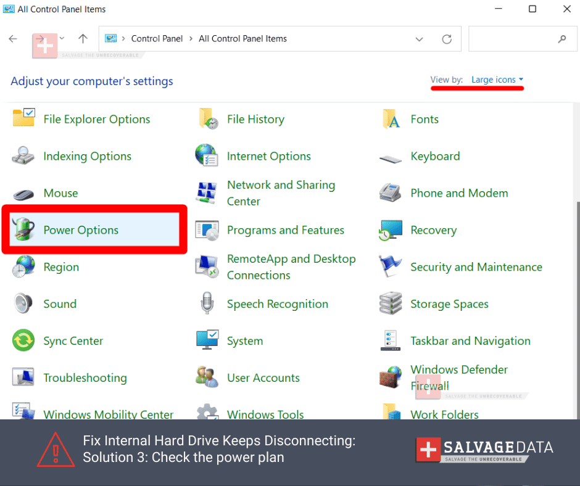Open the Speech Recognition link
580x486 pixels.
click(x=278, y=304)
